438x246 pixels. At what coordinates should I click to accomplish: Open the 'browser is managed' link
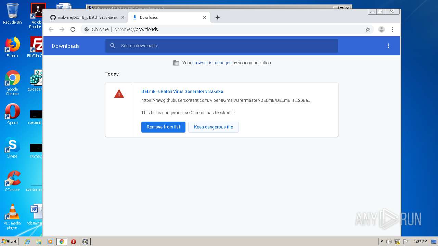tap(212, 63)
